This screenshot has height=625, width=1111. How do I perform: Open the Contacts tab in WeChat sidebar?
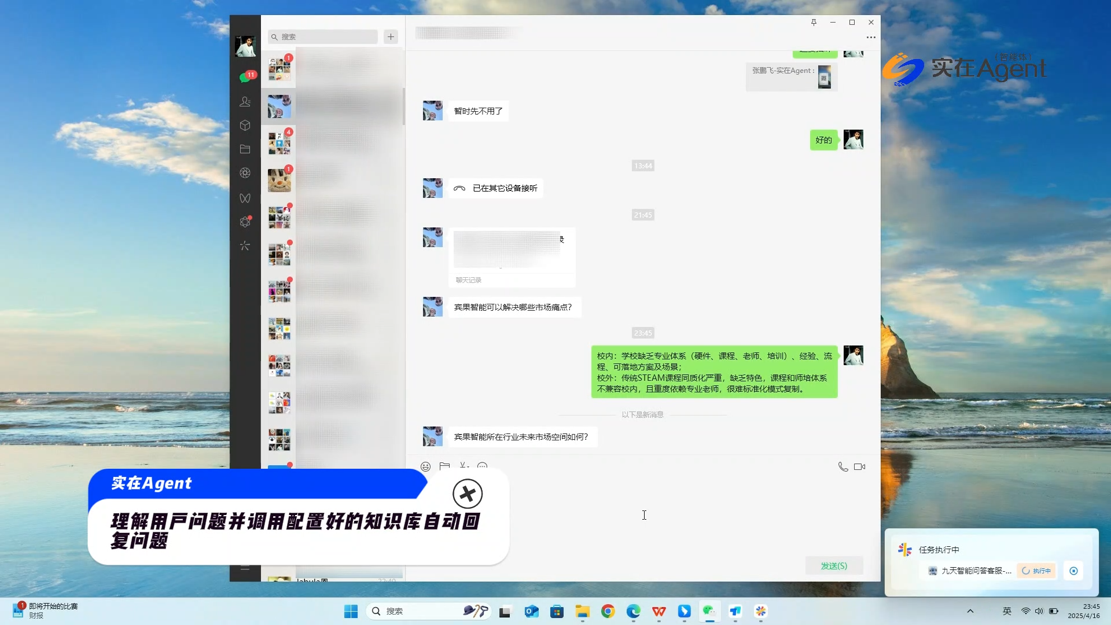(245, 101)
